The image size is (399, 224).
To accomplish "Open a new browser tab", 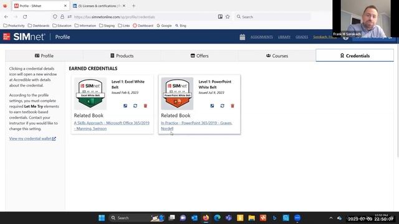I will point(133,6).
